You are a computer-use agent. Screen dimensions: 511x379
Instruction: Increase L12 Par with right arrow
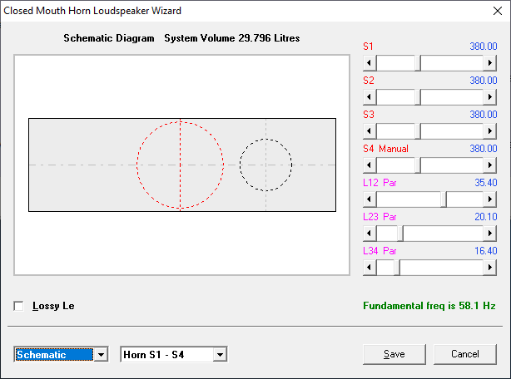(x=490, y=199)
